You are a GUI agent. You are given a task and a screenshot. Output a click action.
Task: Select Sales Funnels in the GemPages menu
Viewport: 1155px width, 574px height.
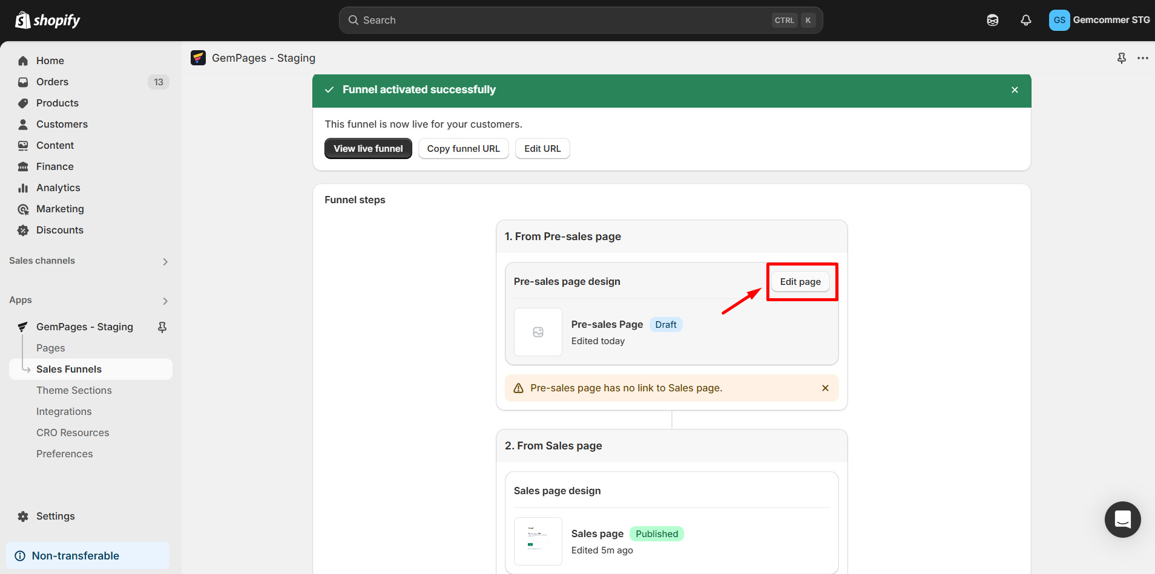tap(69, 369)
